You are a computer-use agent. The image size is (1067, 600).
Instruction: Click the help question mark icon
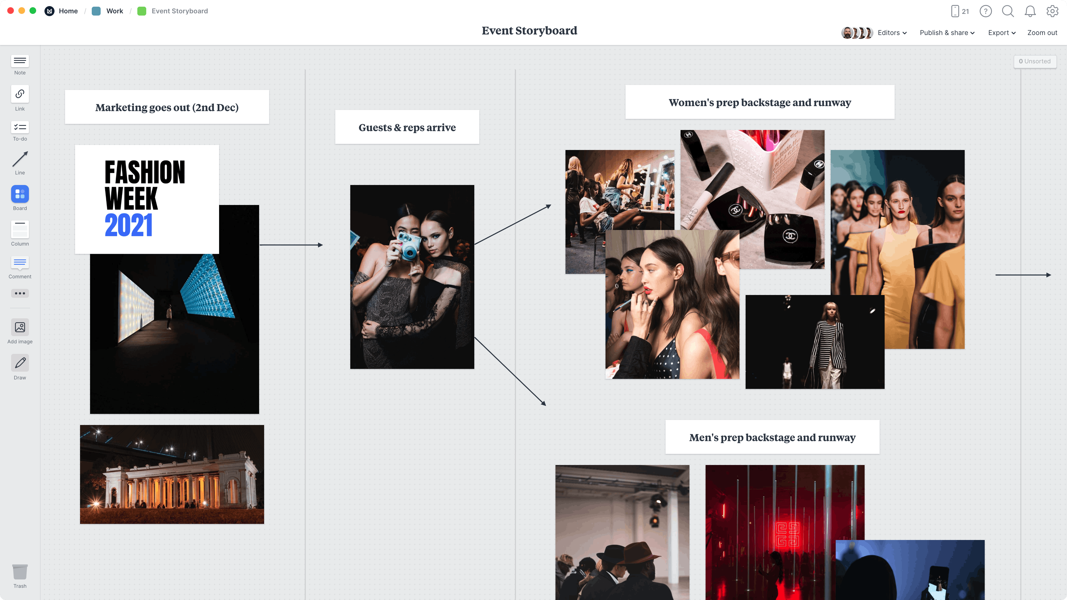coord(985,10)
